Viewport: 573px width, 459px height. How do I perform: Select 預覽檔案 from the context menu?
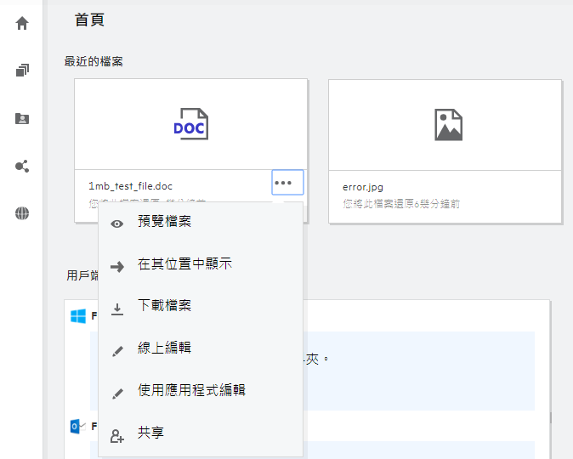(164, 222)
